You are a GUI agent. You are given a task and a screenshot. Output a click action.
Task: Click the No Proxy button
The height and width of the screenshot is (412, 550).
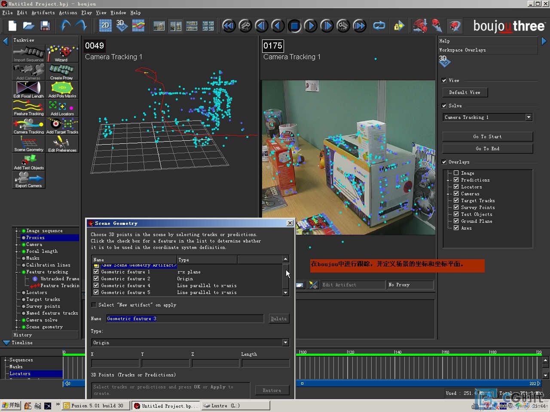coord(410,285)
